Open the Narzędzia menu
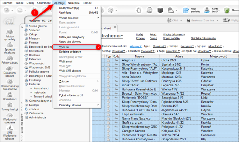The width and height of the screenshot is (239, 142). 74,3
